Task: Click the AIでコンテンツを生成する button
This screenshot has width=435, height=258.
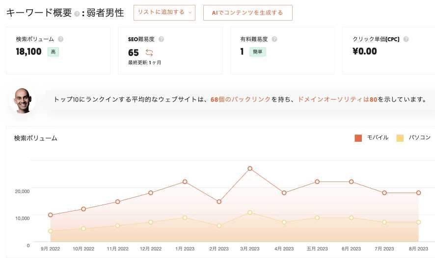Action: [247, 12]
